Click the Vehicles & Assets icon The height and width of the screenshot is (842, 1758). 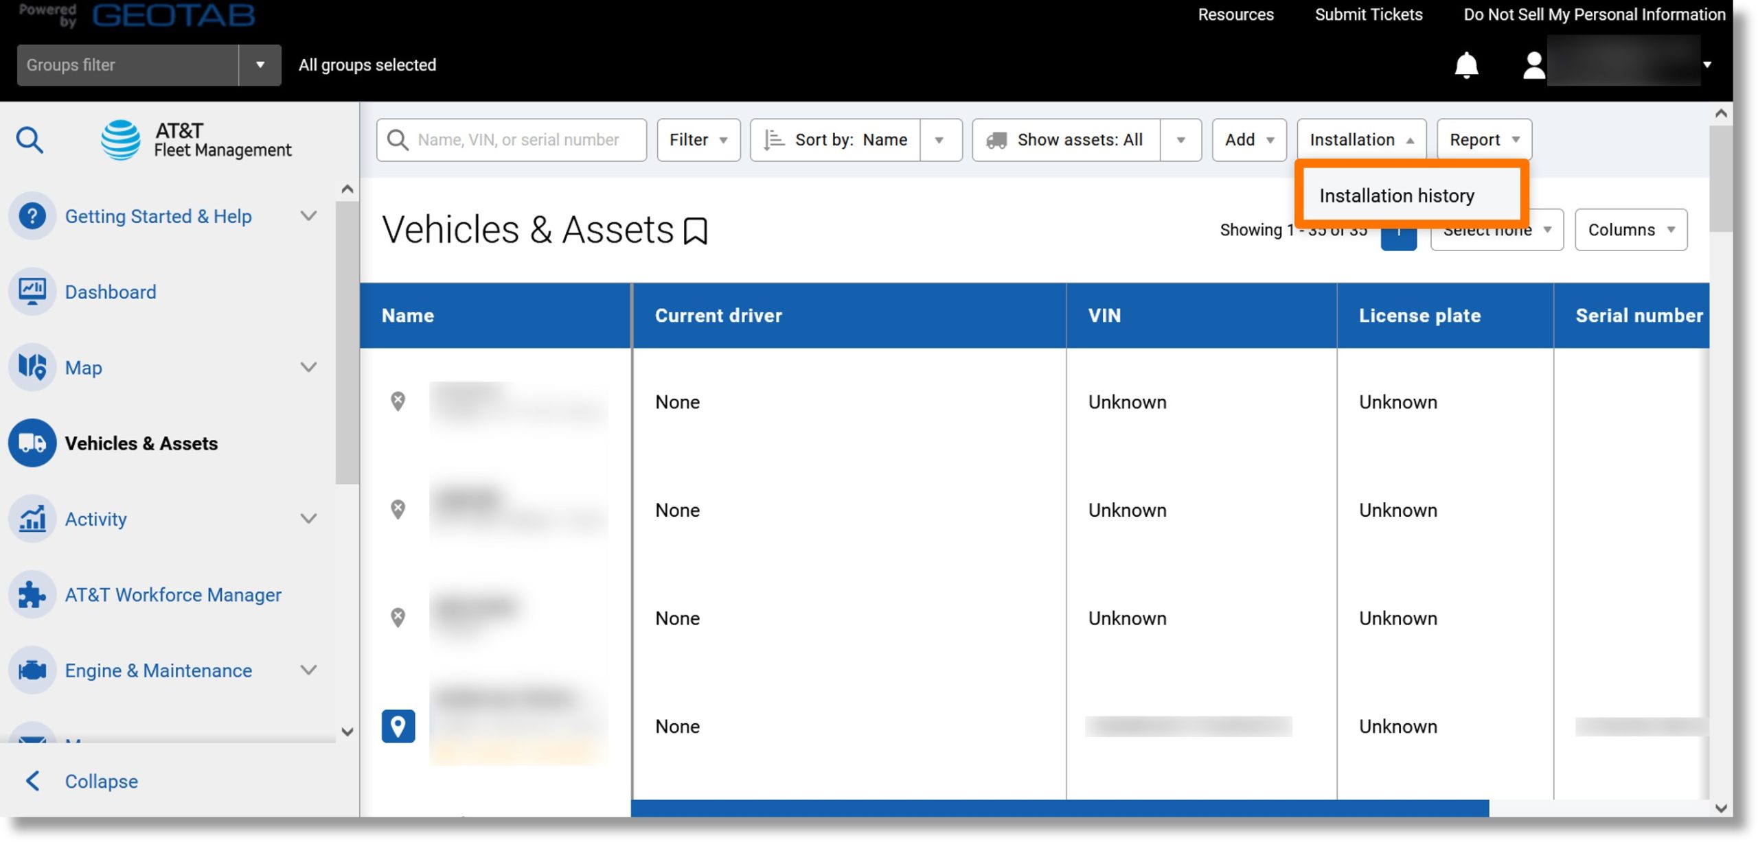point(32,443)
